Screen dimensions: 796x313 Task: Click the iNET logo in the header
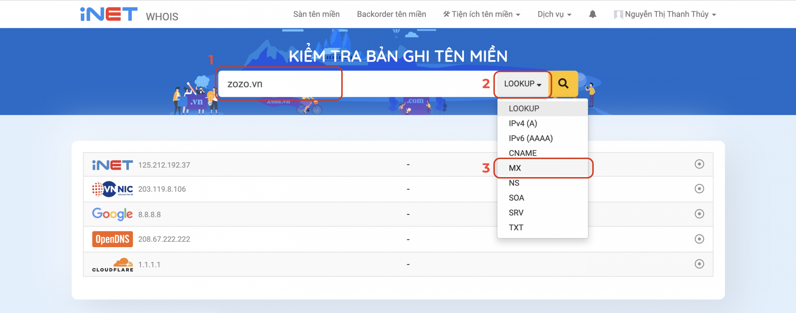[109, 14]
